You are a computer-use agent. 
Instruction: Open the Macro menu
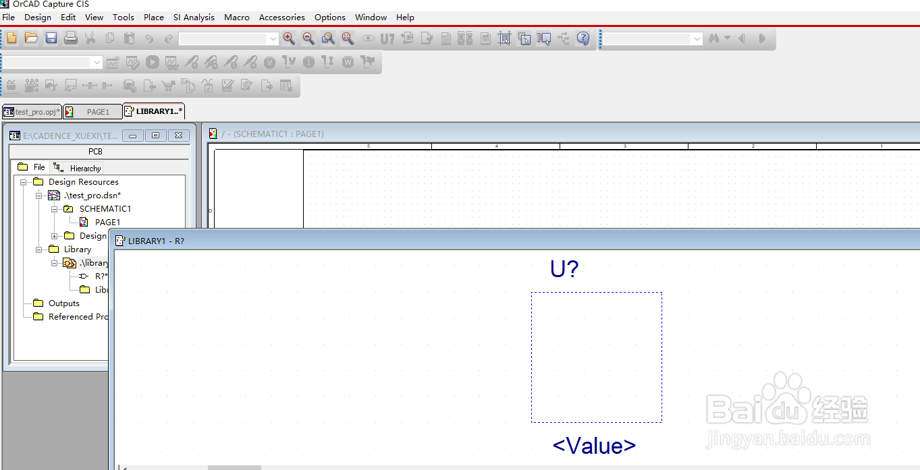tap(237, 18)
